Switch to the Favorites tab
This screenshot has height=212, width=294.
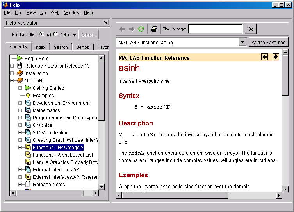tap(102, 47)
